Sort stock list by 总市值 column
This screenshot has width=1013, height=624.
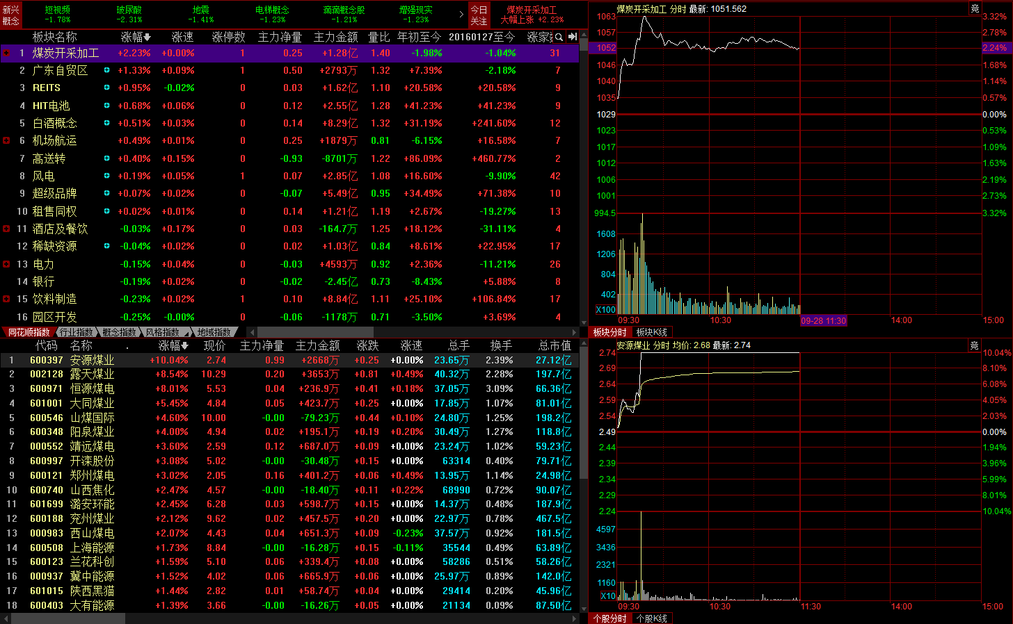point(555,345)
